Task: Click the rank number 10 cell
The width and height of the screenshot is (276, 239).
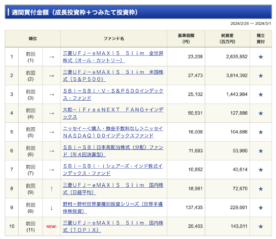Action: click(12, 226)
